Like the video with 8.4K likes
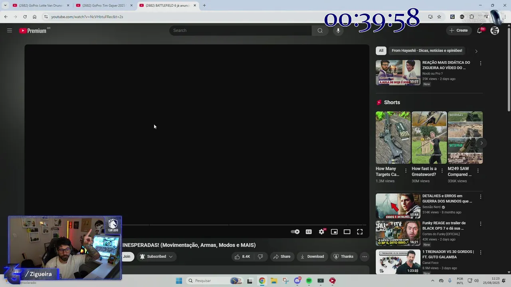The height and width of the screenshot is (287, 511). [x=242, y=256]
